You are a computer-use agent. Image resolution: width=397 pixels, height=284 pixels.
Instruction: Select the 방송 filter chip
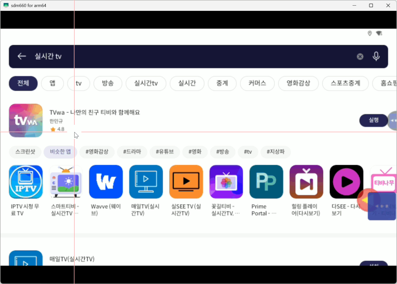[108, 83]
